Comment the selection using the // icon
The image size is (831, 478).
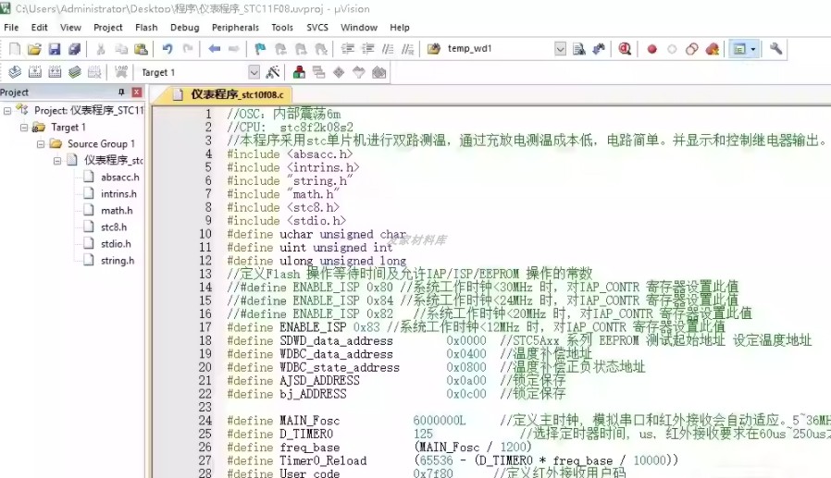click(x=388, y=49)
